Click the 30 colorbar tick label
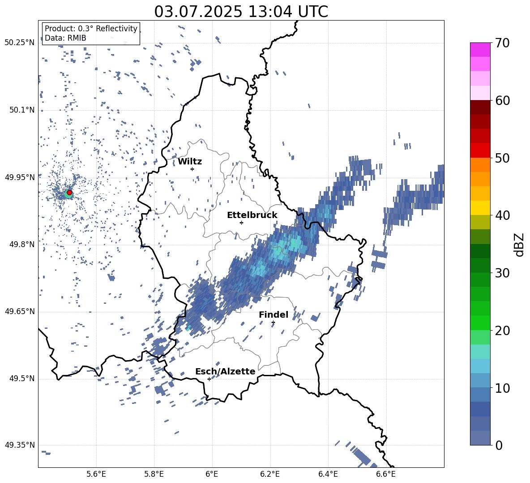530x483 pixels. coord(502,273)
